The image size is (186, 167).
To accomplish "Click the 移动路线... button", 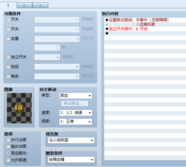I will [x=74, y=104].
